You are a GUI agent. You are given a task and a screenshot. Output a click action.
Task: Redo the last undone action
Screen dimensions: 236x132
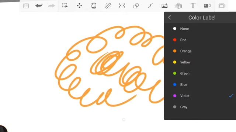[x=52, y=6]
